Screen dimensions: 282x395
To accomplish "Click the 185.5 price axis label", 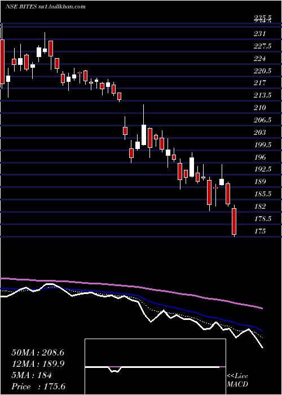I will point(262,194).
